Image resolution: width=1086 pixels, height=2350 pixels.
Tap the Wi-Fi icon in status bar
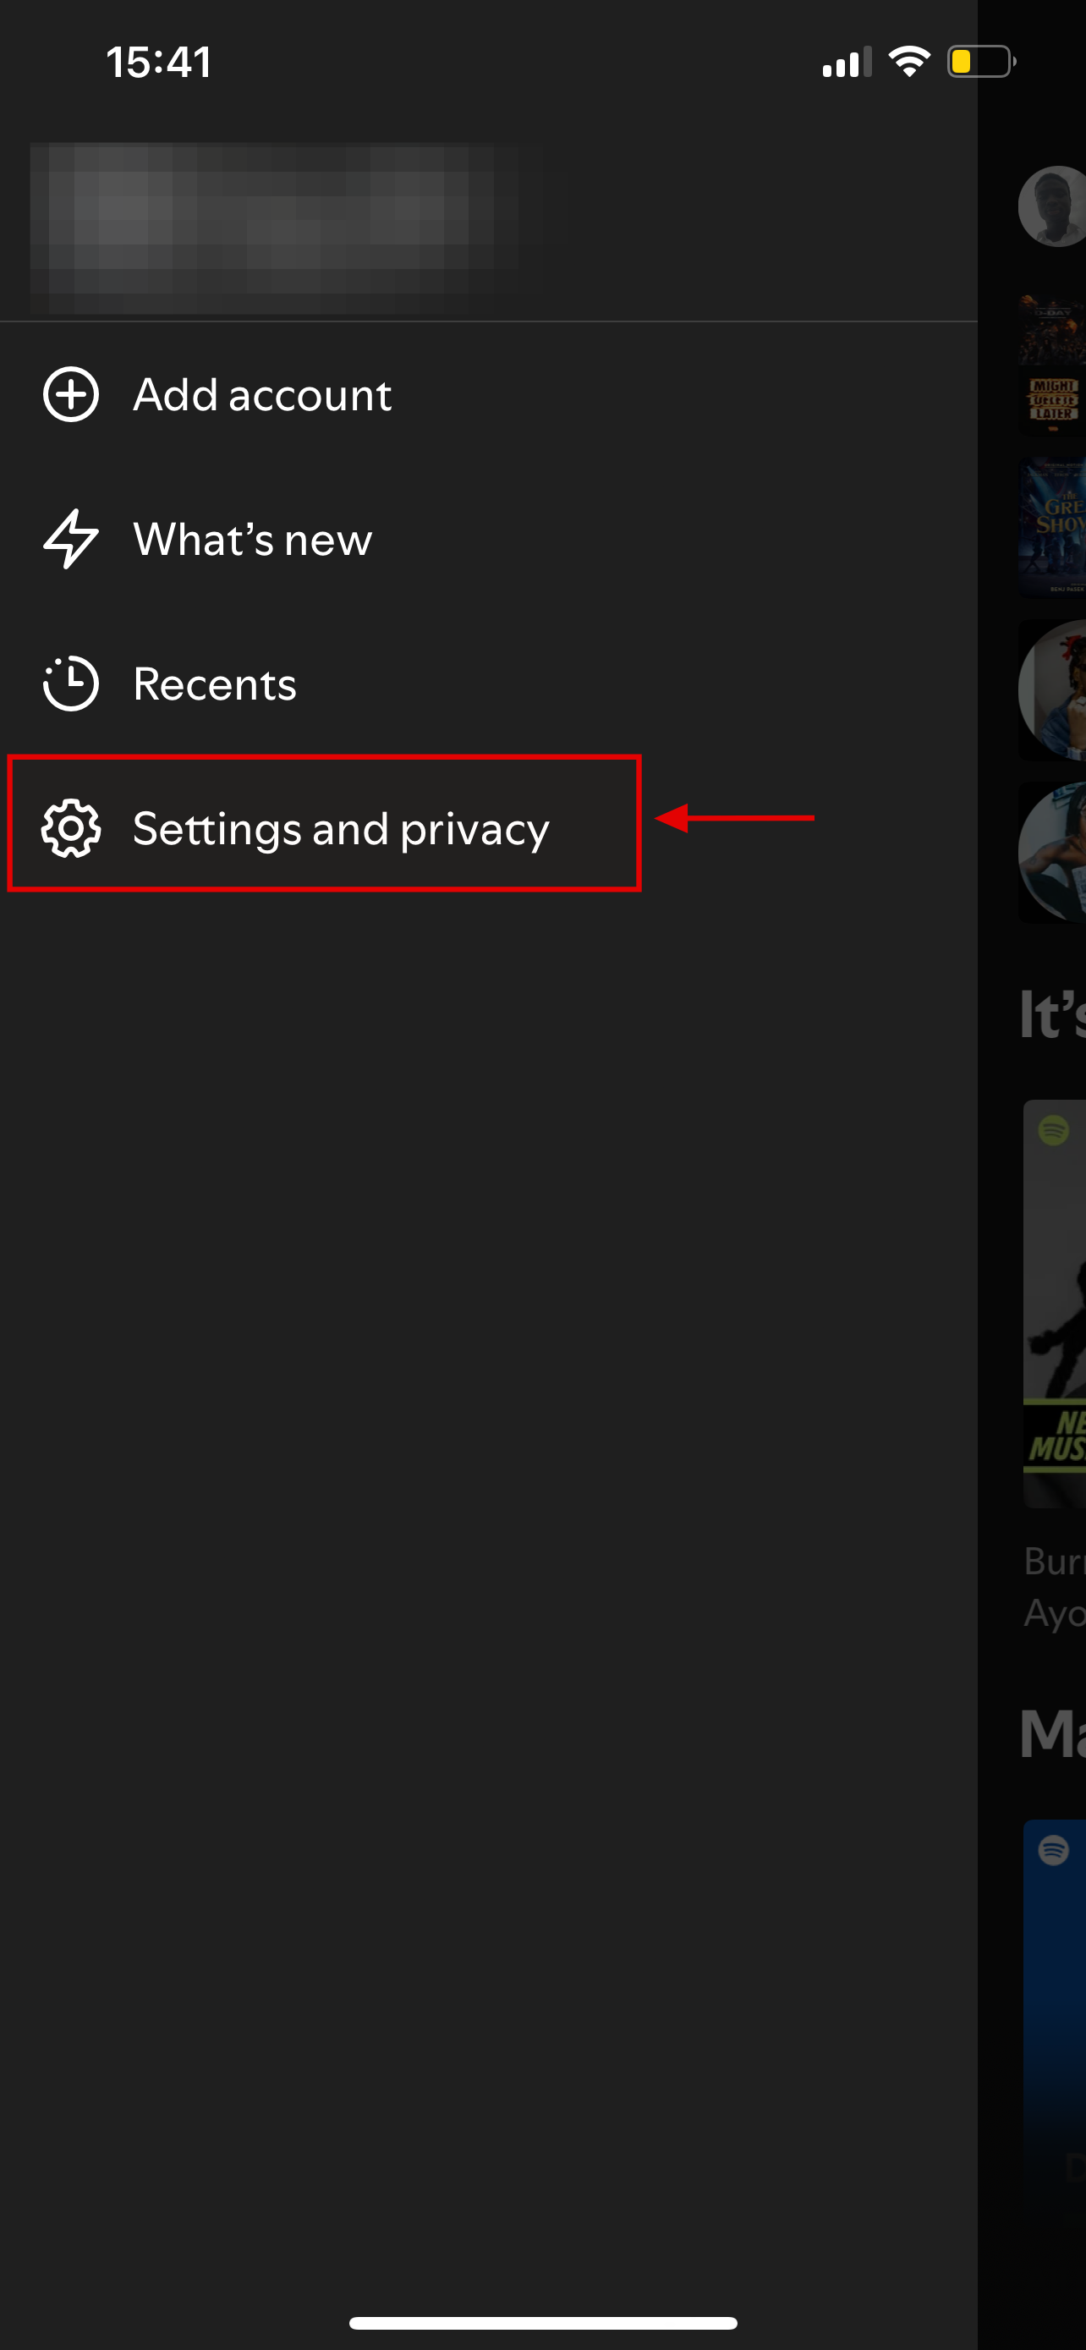pos(908,62)
